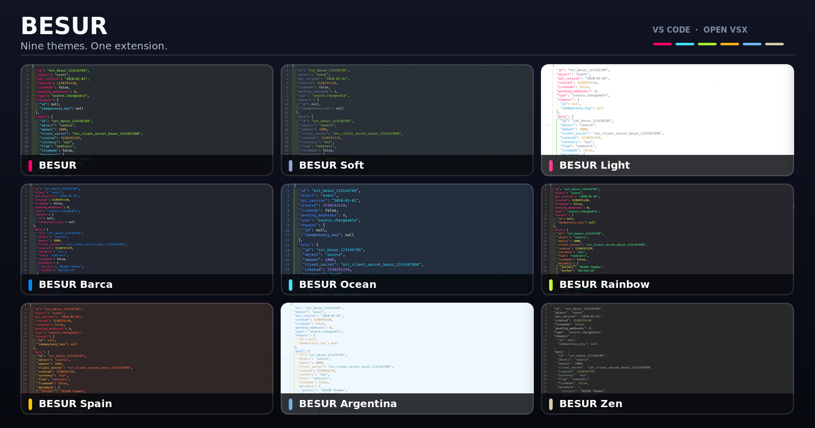Click the "BESUR Zen" card label

(591, 404)
